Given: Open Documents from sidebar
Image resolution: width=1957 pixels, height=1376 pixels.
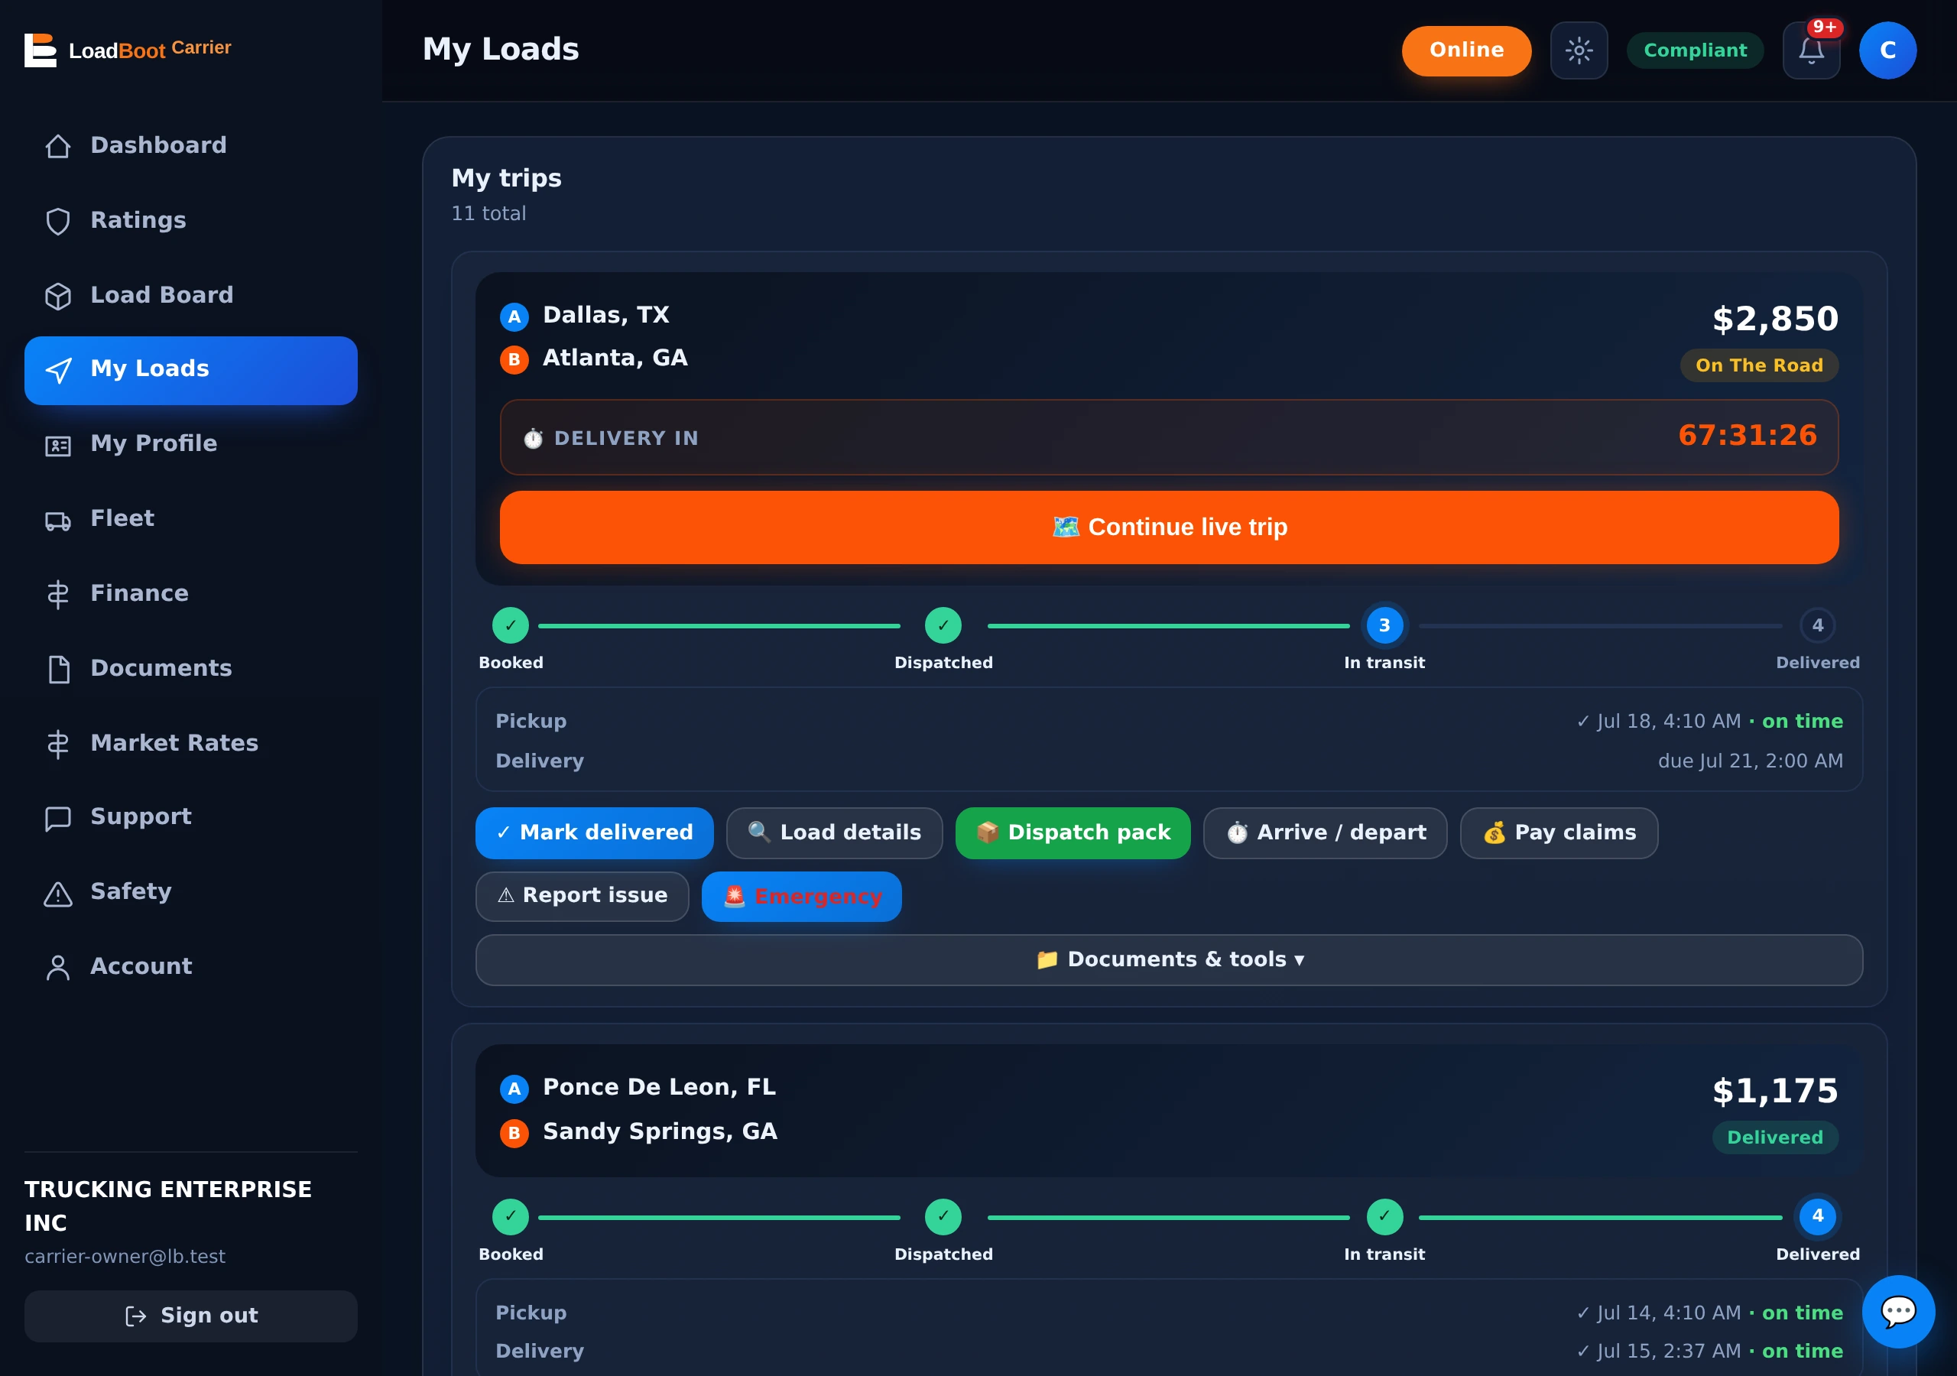Looking at the screenshot, I should [191, 669].
